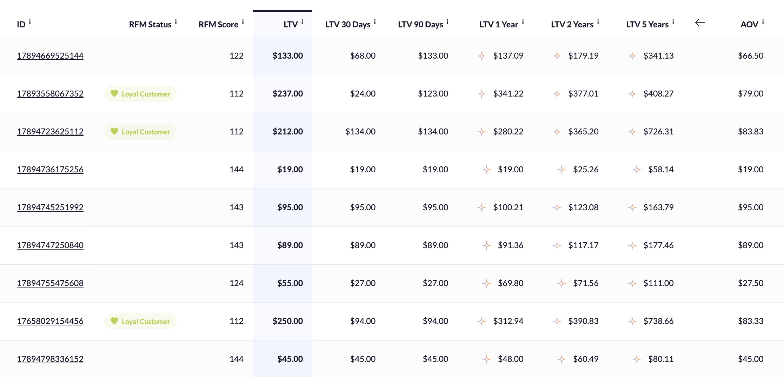
Task: Click the info icon beside the ID header
Action: click(31, 21)
